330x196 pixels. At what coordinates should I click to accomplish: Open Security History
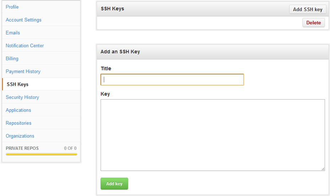click(22, 97)
